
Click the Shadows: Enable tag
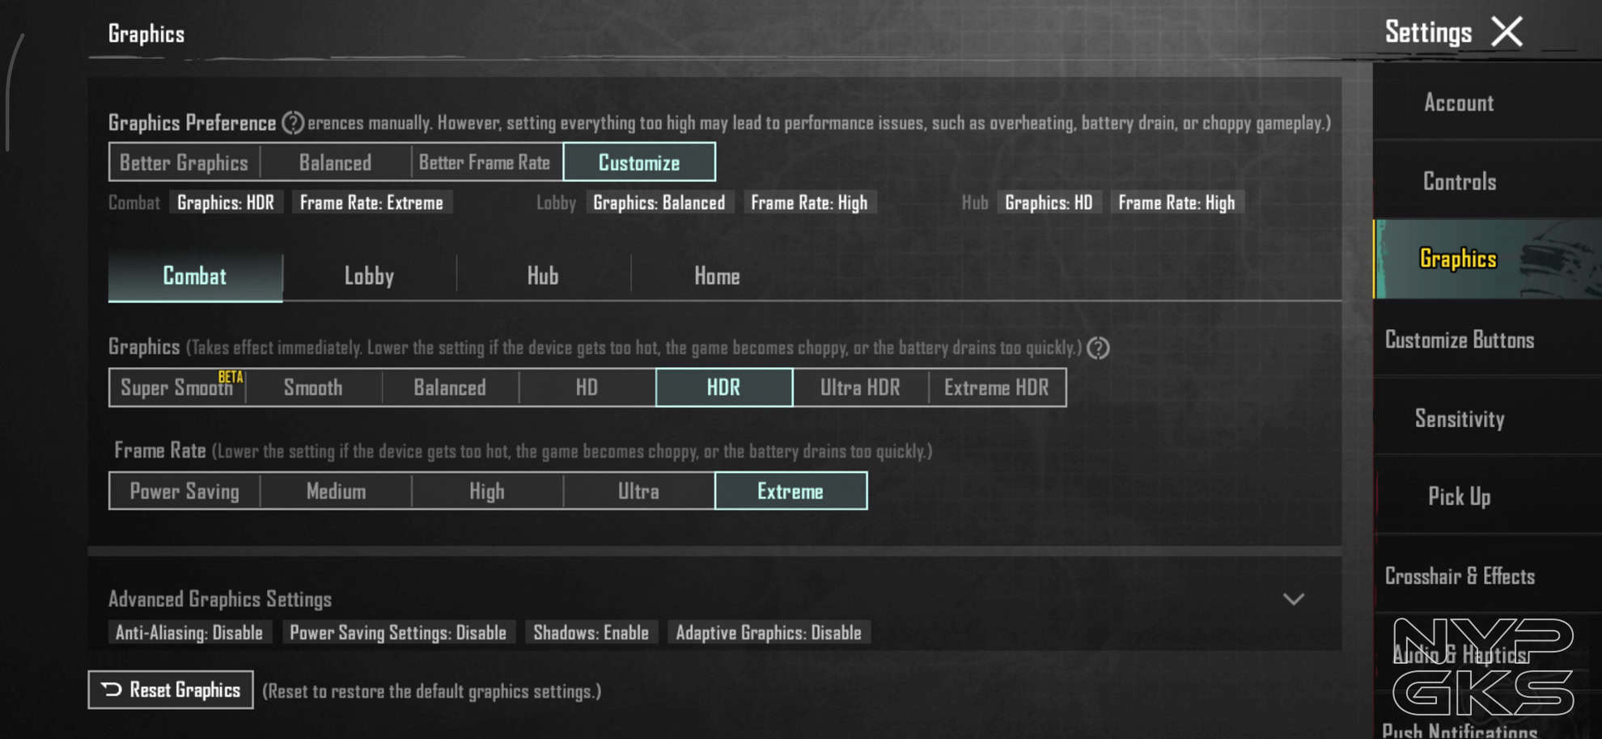coord(591,632)
